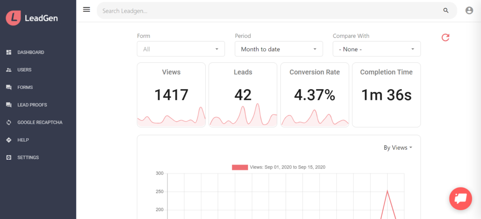Click the LeadGen brand name text
This screenshot has height=219, width=481.
coord(41,18)
